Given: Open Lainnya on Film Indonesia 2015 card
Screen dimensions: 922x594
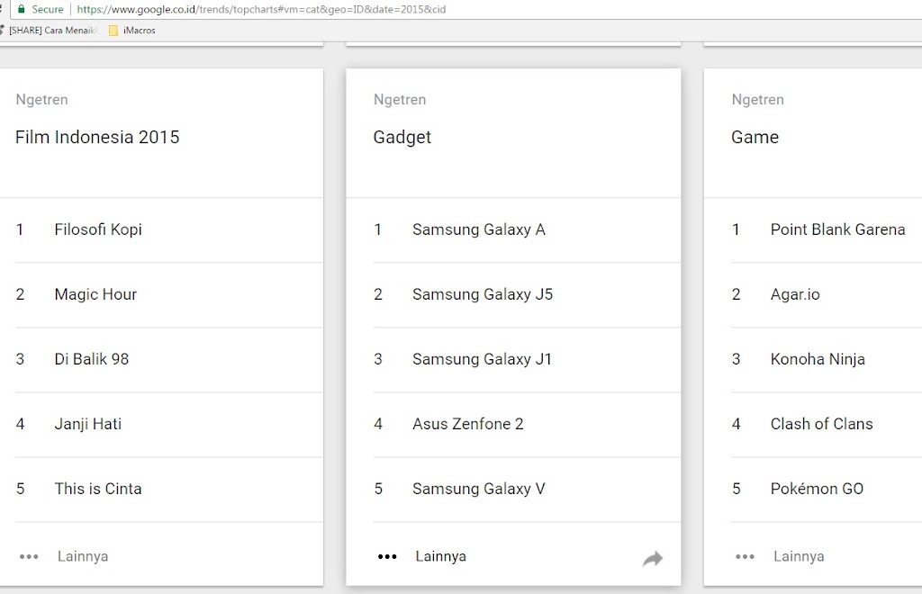Looking at the screenshot, I should [x=83, y=556].
